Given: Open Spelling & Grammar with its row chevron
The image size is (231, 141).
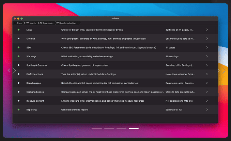Looking at the screenshot, I should click(x=207, y=65).
